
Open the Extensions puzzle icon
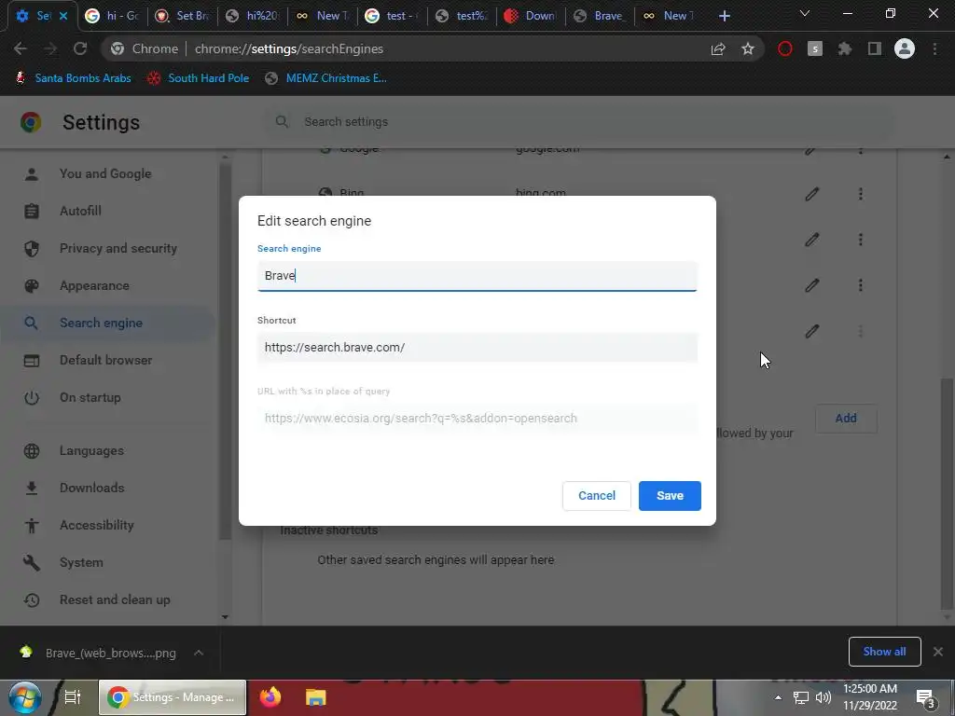[x=844, y=48]
